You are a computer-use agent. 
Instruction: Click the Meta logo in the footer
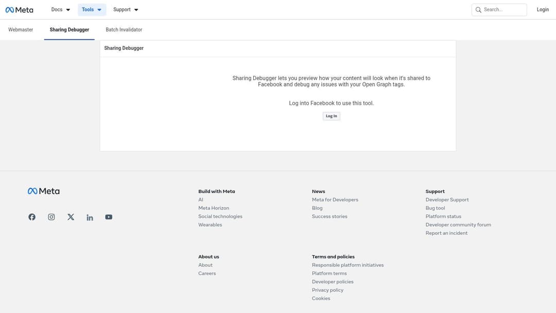(x=44, y=191)
